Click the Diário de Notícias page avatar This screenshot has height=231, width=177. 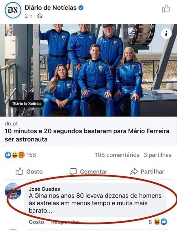(13, 10)
